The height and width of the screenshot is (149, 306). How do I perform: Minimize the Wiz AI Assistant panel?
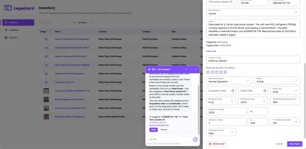click(x=191, y=69)
